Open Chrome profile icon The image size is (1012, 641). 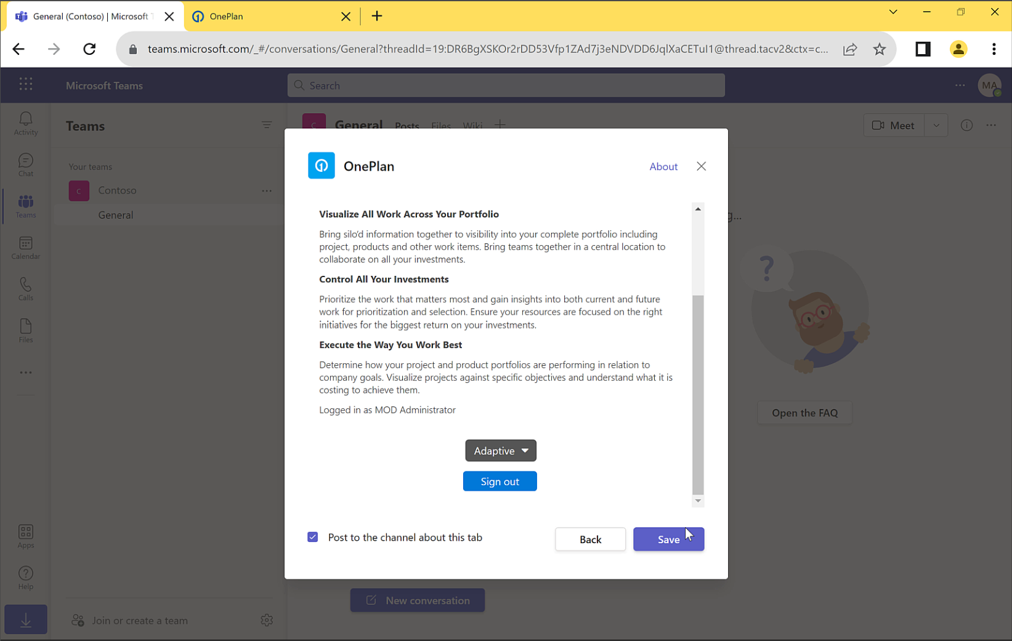[958, 49]
